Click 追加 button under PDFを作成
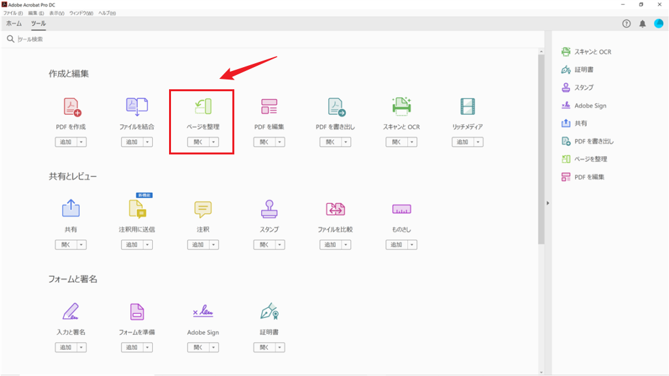Screen dimensions: 669x376 tap(66, 142)
